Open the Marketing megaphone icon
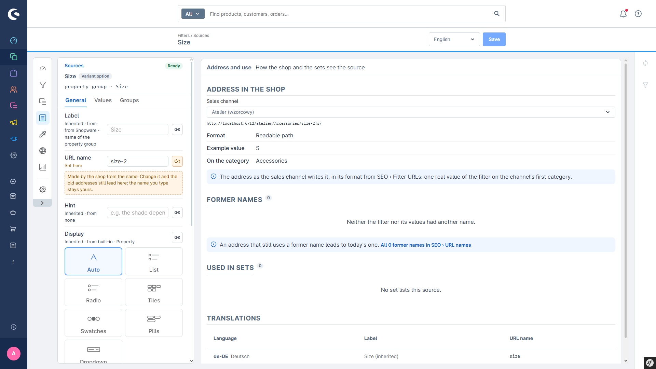Viewport: 656px width, 369px height. pos(14,122)
